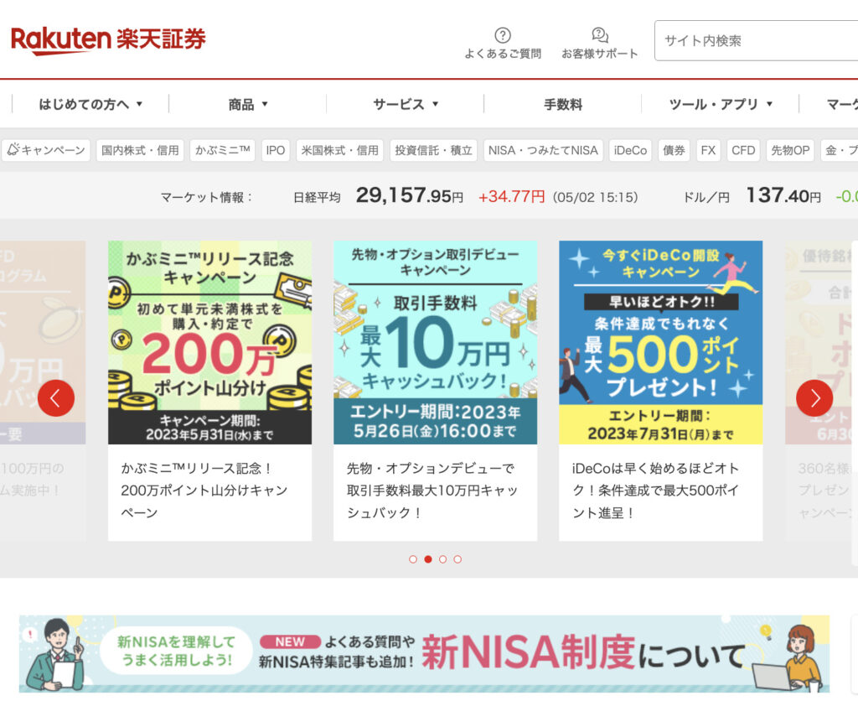Open the かぶミニ™リリース記念 text link
The height and width of the screenshot is (706, 858).
(204, 491)
